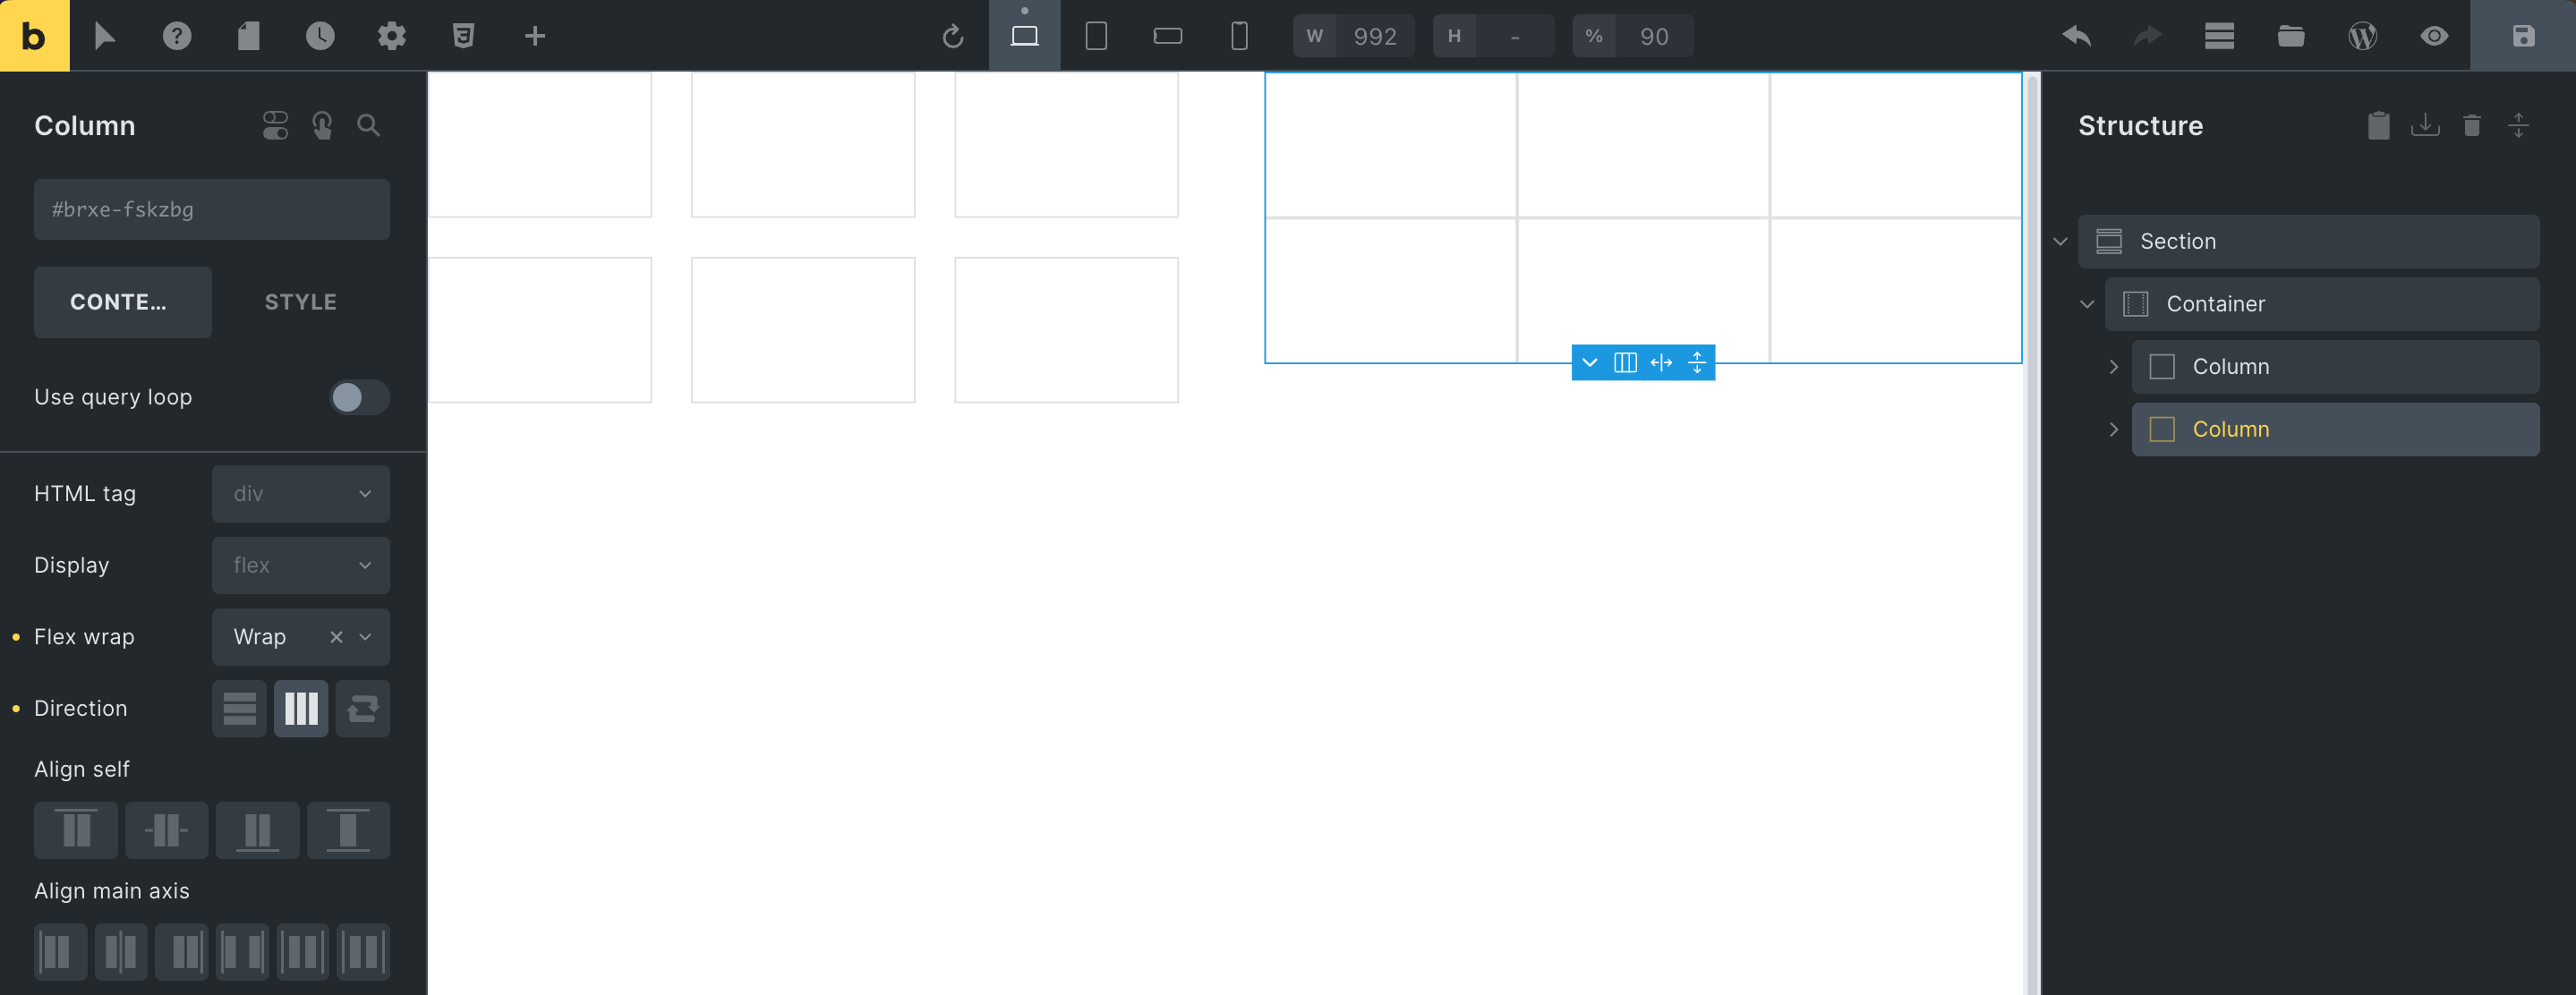The width and height of the screenshot is (2576, 995).
Task: Open the WordPress dashboard icon
Action: [x=2363, y=36]
